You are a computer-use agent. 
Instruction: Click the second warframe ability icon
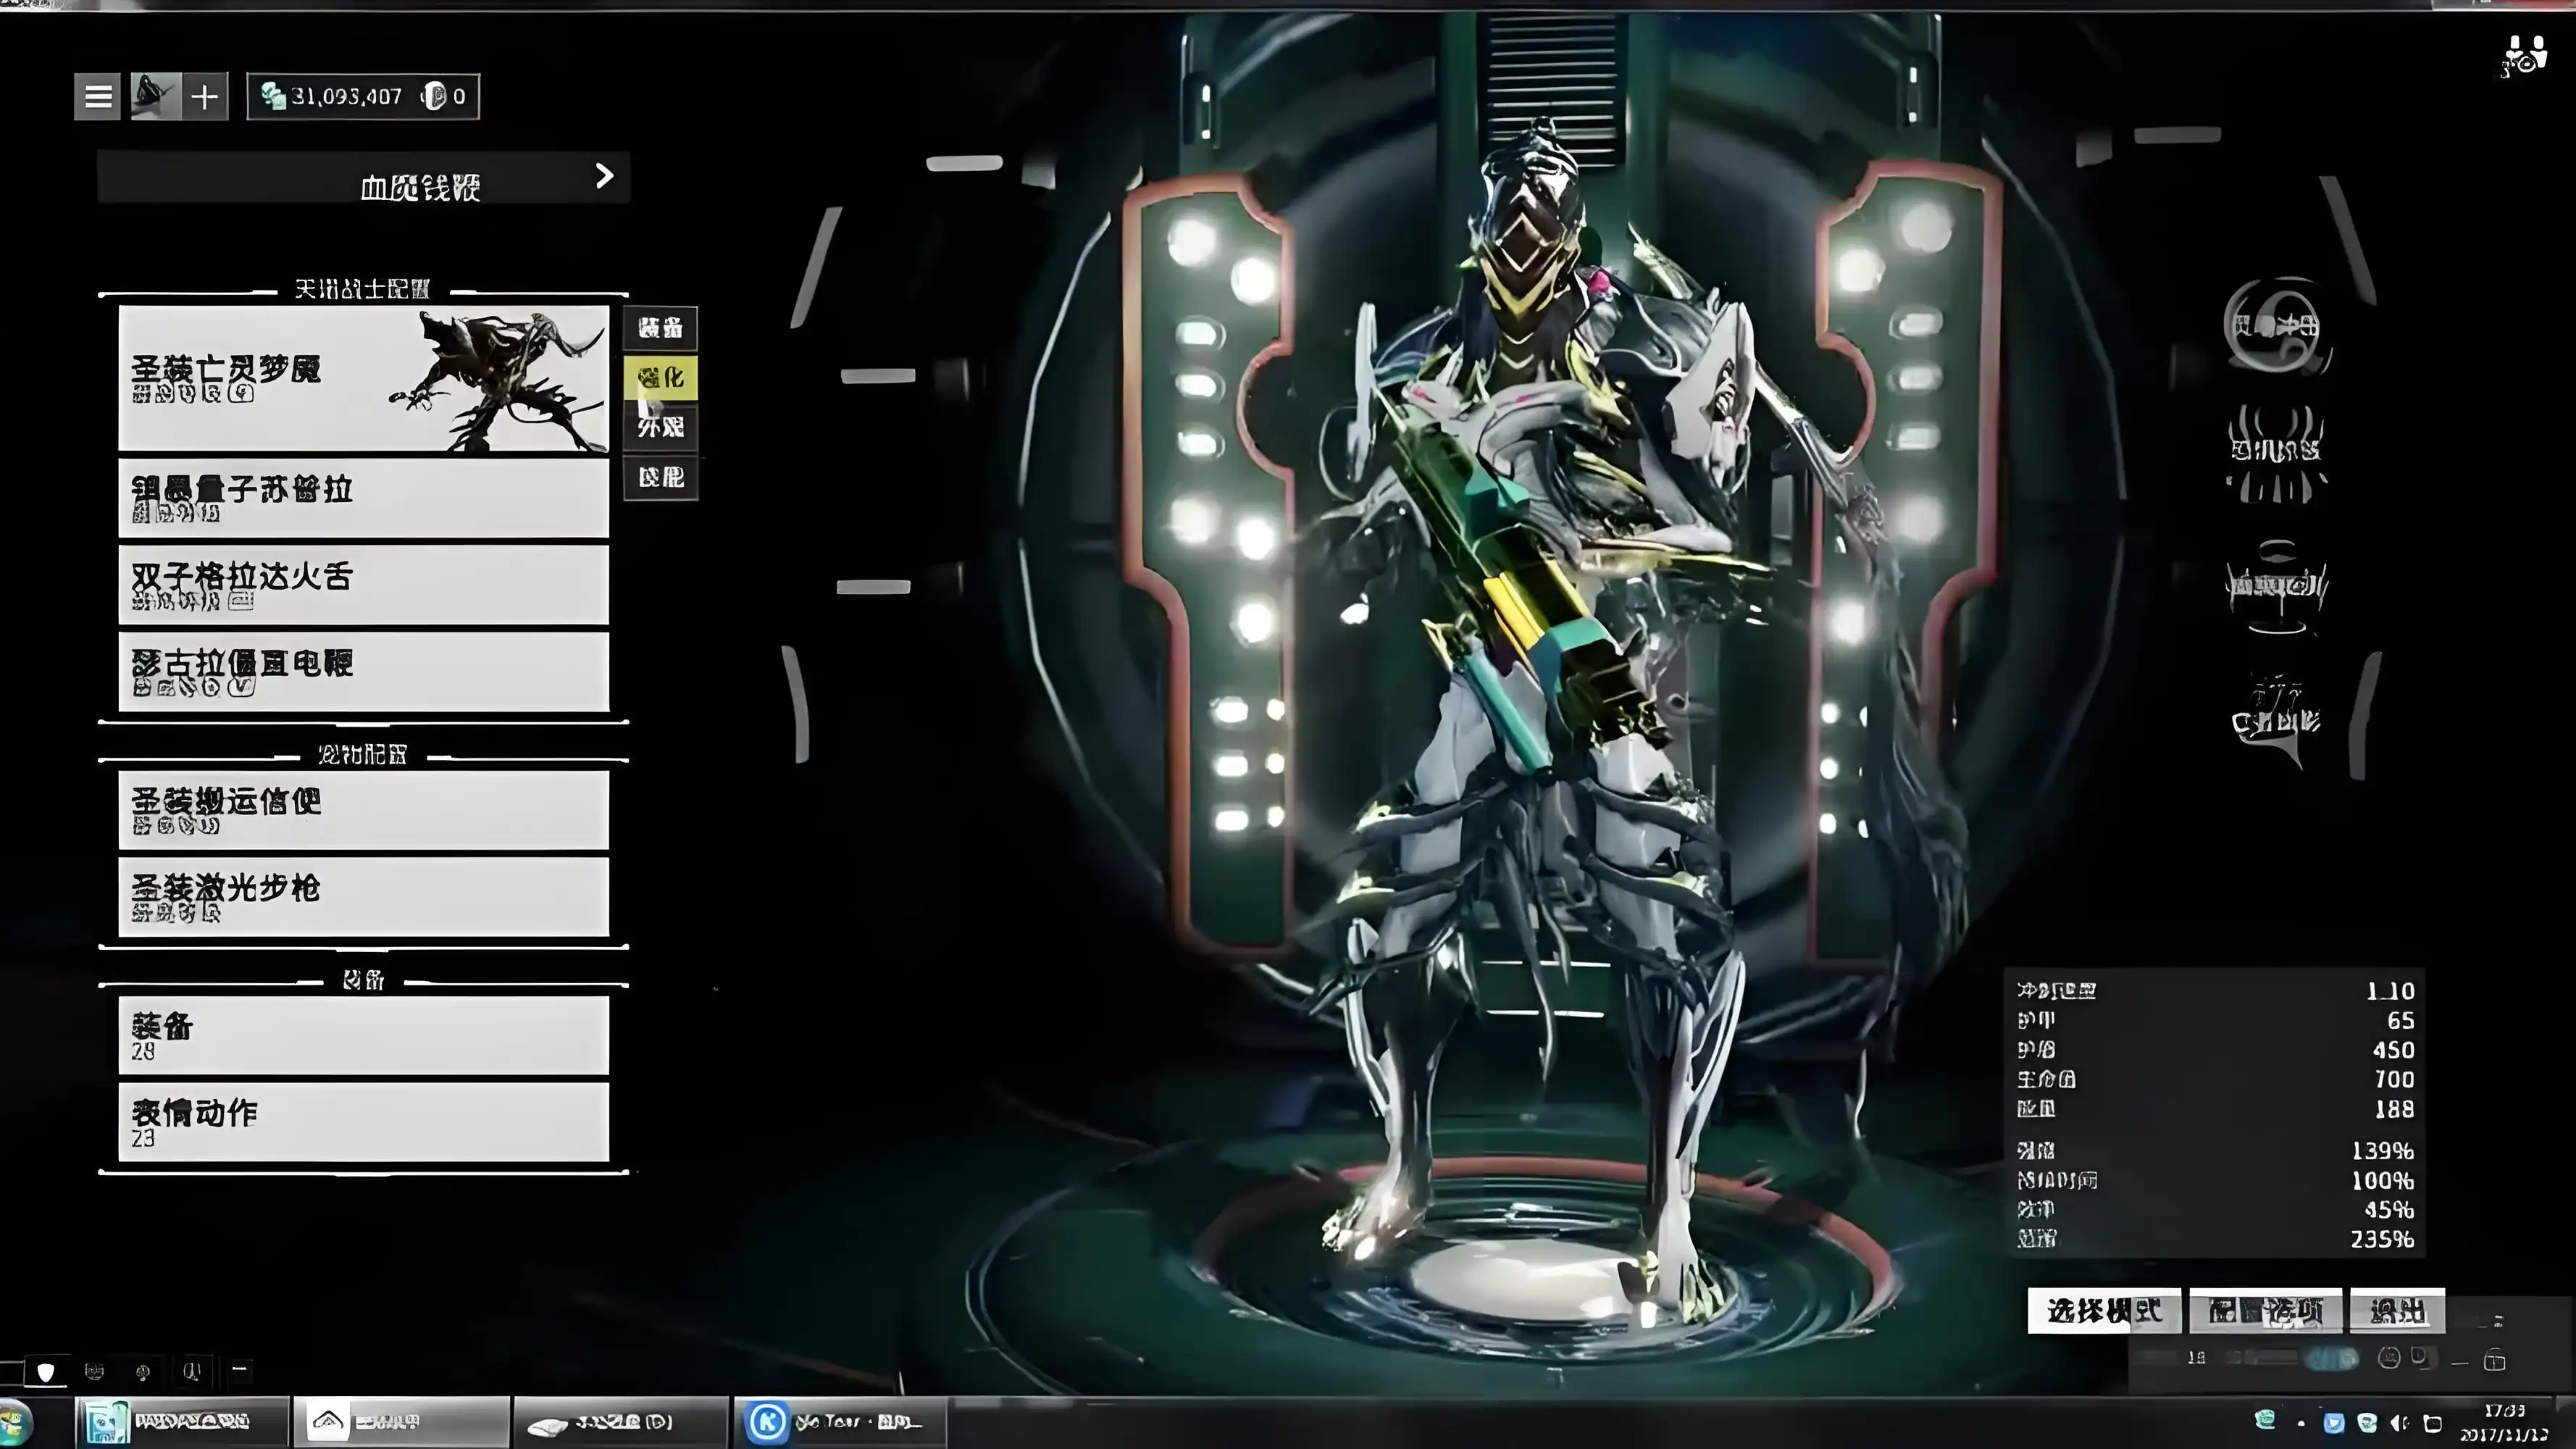(2277, 452)
